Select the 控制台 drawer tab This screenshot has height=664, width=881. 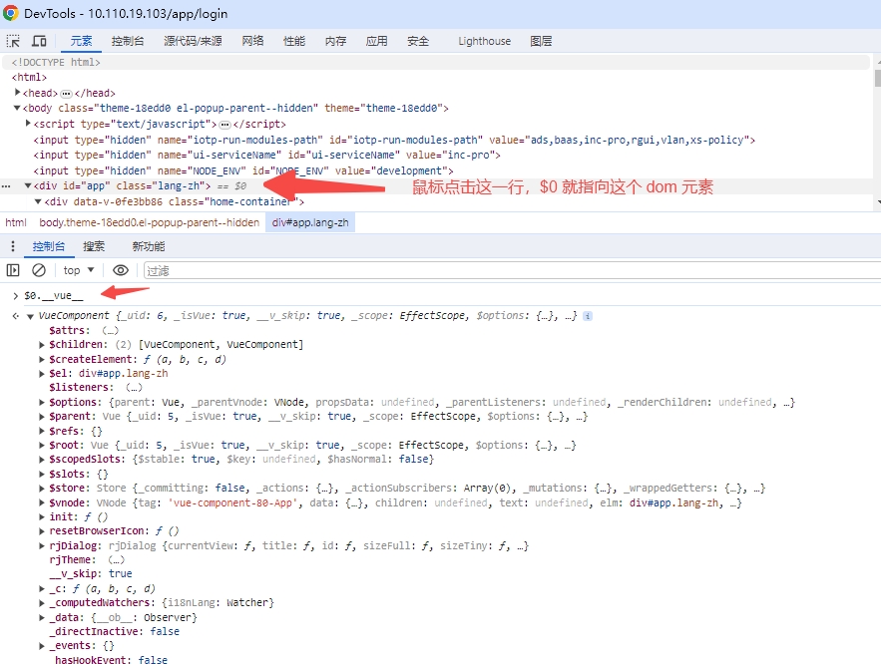click(x=48, y=246)
